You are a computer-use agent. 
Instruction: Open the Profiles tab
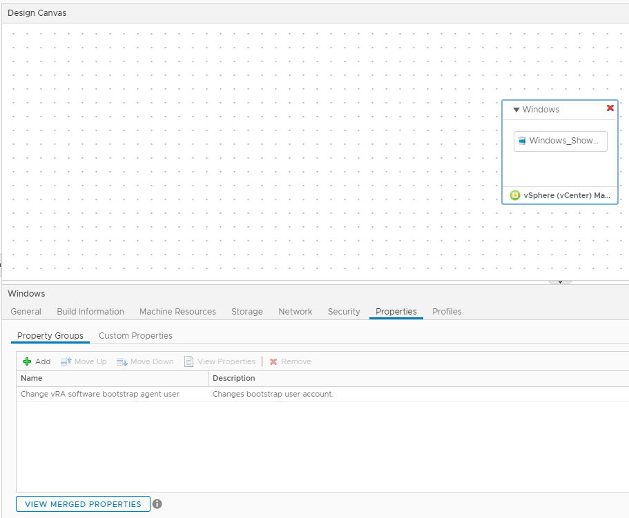447,312
